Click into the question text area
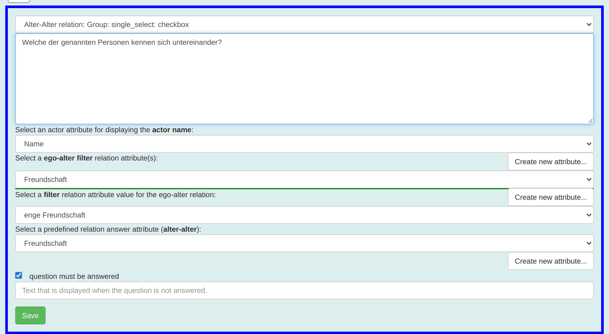This screenshot has height=334, width=609. click(x=304, y=79)
